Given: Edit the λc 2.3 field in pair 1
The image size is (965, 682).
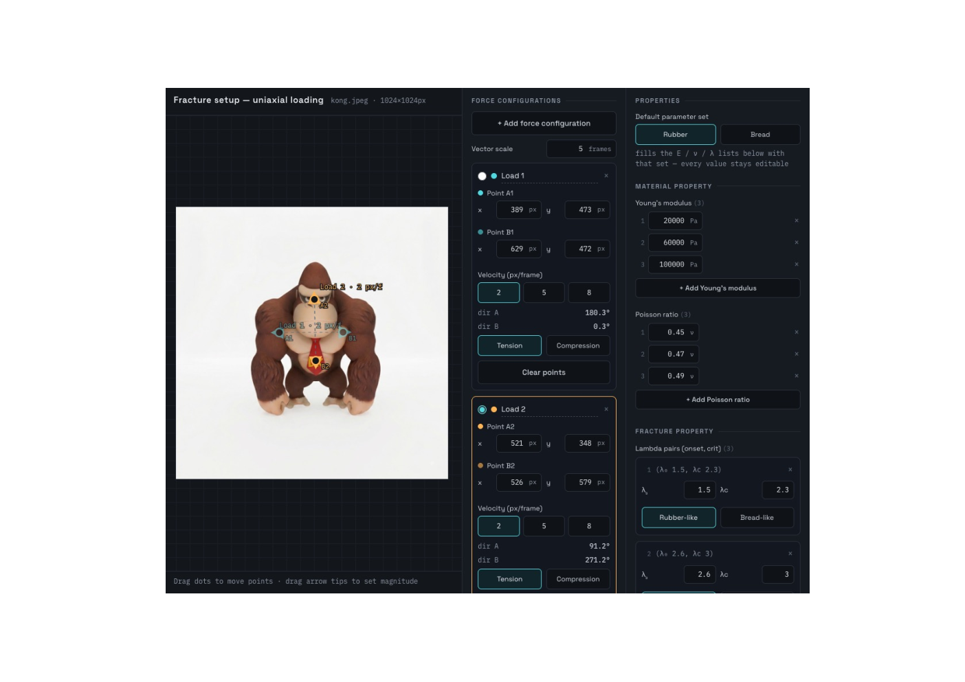Looking at the screenshot, I should pyautogui.click(x=778, y=490).
